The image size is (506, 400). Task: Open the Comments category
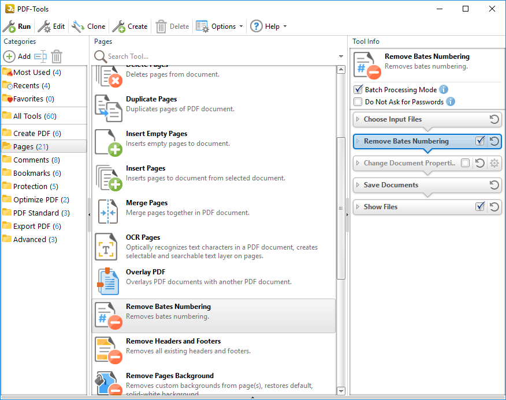[x=43, y=160]
